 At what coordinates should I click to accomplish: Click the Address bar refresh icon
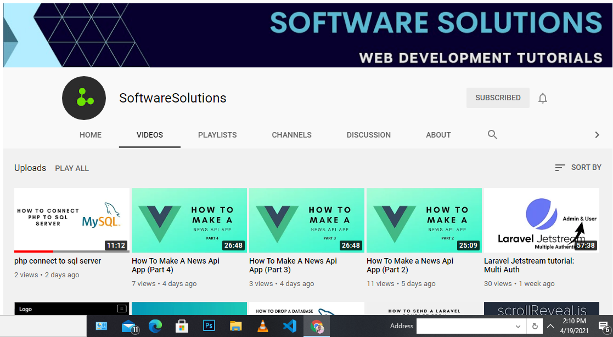click(535, 327)
